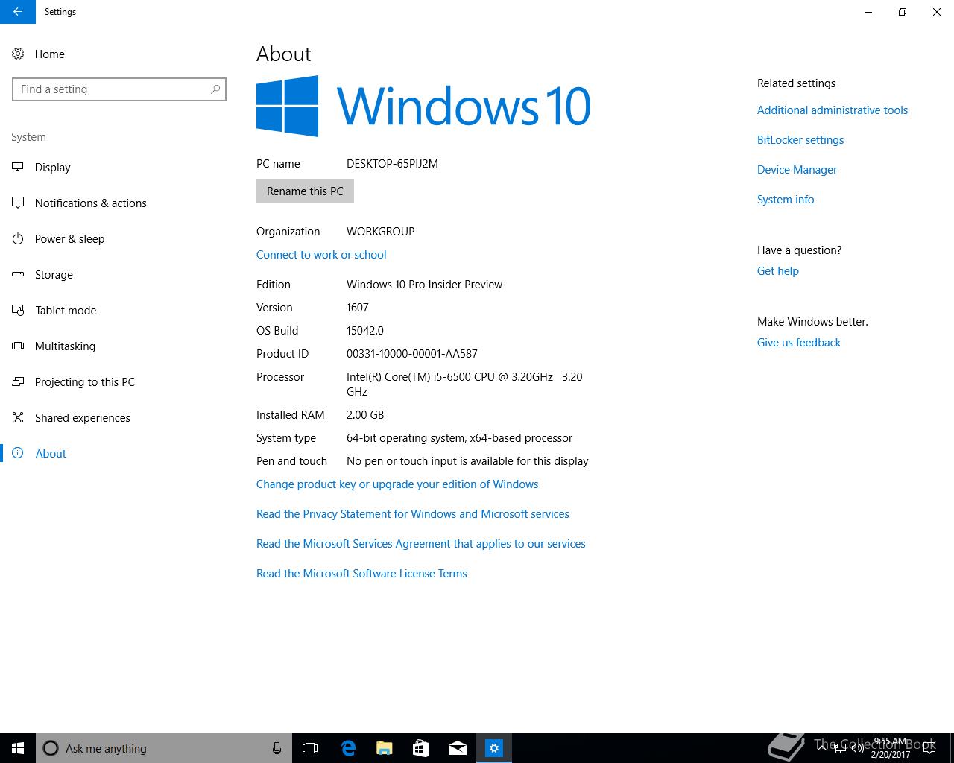Viewport: 954px width, 763px height.
Task: Open File Explorer from taskbar
Action: [x=384, y=748]
